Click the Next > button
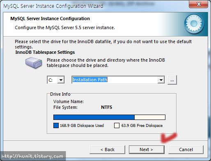The height and width of the screenshot is (161, 211). 147,149
